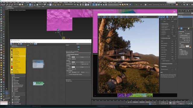Click the Render play icon in frame buffer

[x=173, y=17]
